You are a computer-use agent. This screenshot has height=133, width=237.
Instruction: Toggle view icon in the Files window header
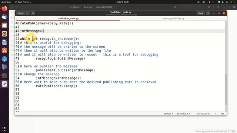pyautogui.click(x=209, y=7)
